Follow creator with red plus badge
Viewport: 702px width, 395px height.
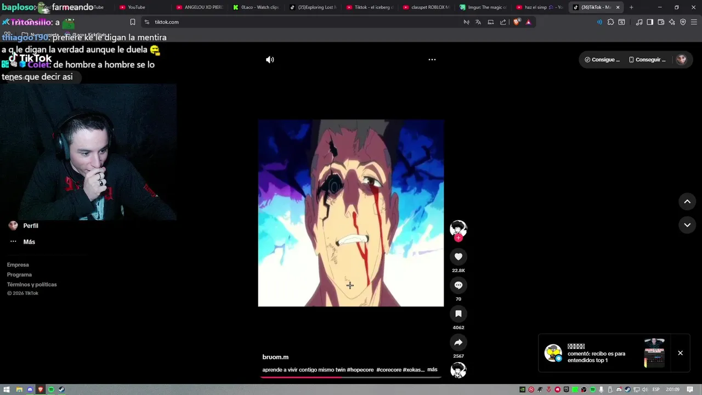(x=458, y=238)
